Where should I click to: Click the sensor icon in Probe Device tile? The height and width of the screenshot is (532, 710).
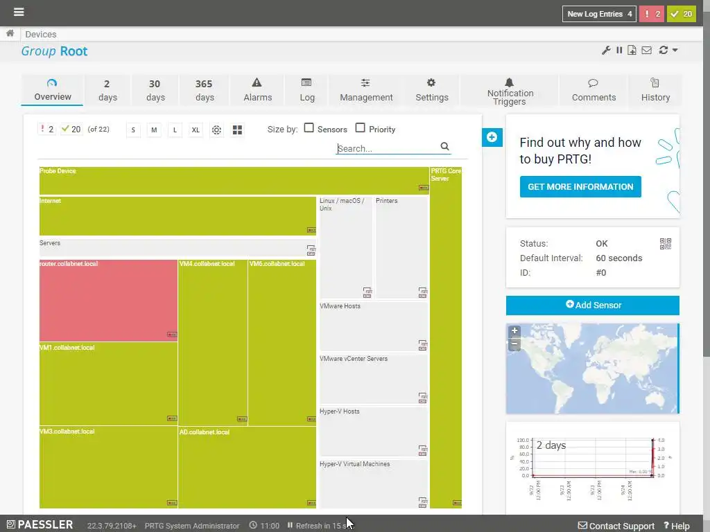424,188
